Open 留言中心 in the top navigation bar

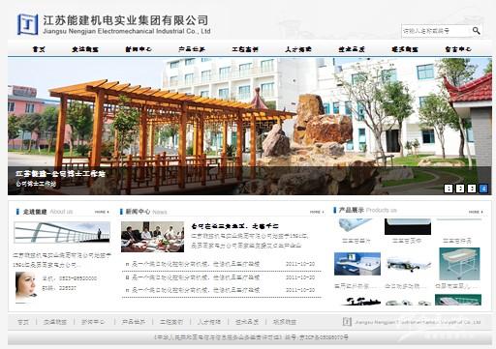pyautogui.click(x=458, y=49)
